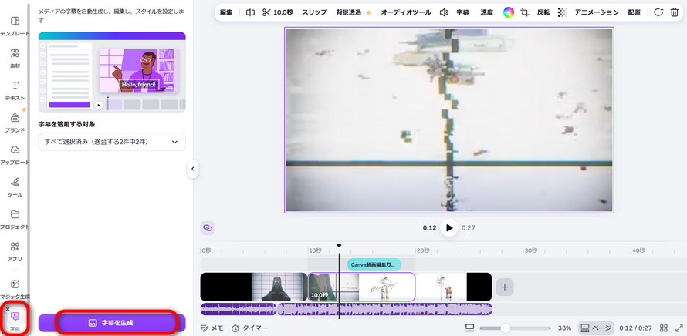Viewport: 687px width, 336px height.
Task: Play the video with the play button
Action: pyautogui.click(x=449, y=228)
